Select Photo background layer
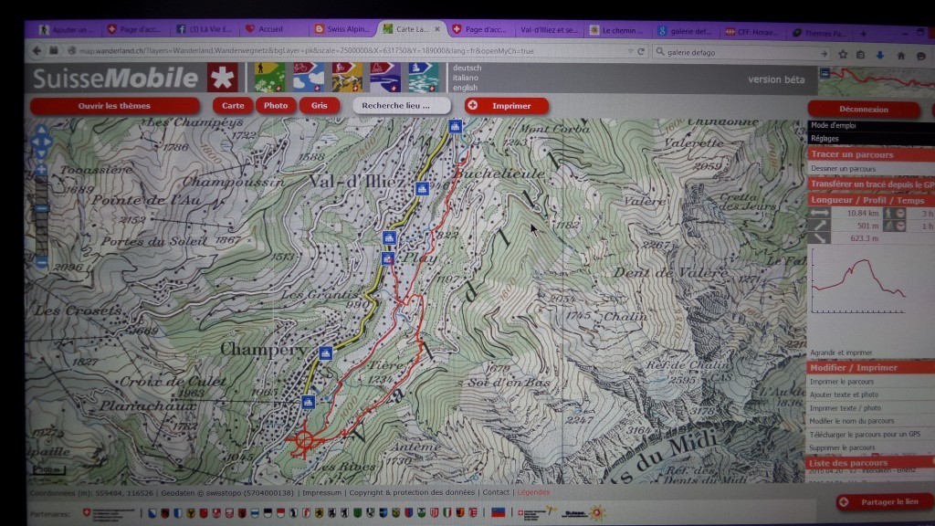Screen dimensions: 935x526 pyautogui.click(x=276, y=106)
